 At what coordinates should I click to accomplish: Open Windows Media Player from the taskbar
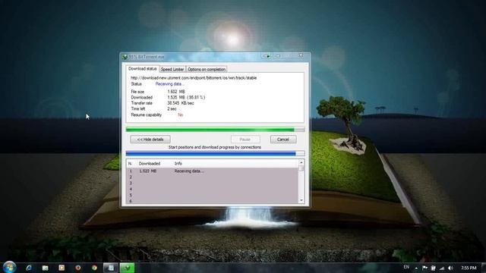pos(62,268)
